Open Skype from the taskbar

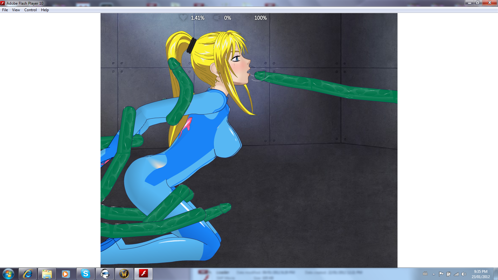(x=85, y=274)
